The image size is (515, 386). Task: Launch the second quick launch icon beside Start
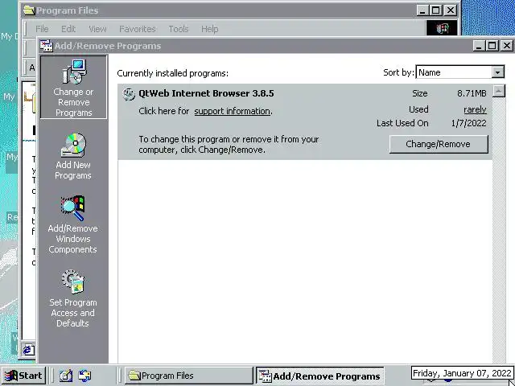pos(84,376)
